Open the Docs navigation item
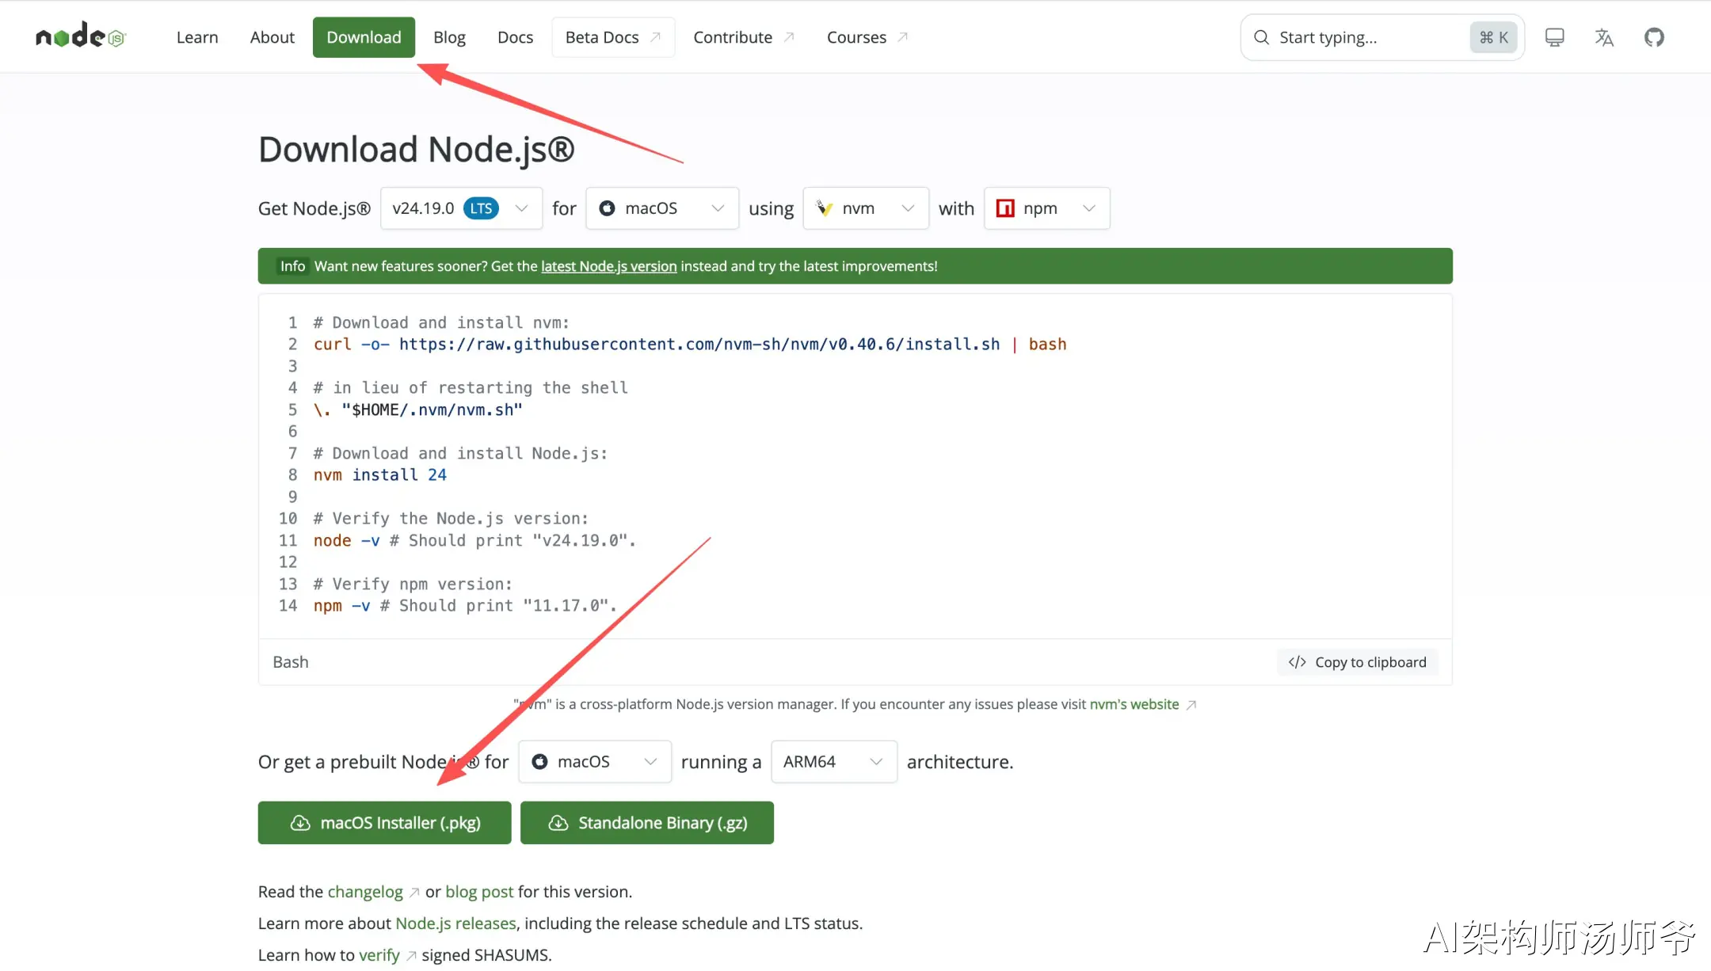Screen dimensions: 1711x971 (x=515, y=37)
